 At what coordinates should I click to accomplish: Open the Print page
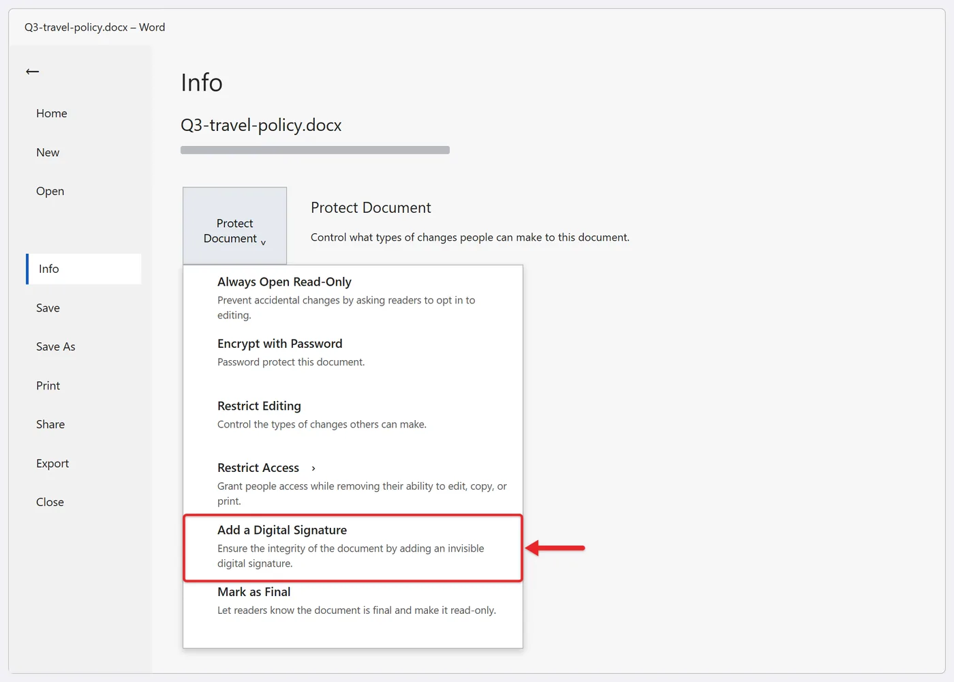point(48,385)
